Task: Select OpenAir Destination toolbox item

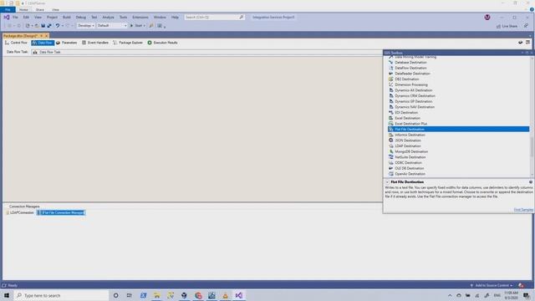Action: point(410,174)
